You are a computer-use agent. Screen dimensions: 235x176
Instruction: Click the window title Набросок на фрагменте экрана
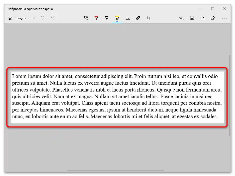(30, 9)
